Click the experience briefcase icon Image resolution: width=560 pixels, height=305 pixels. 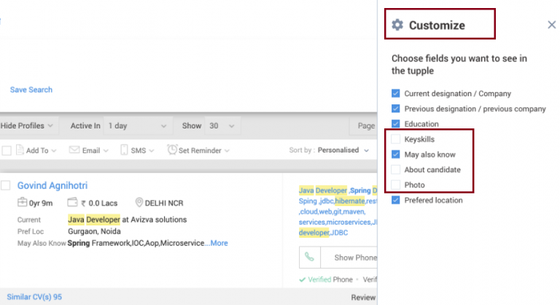(x=23, y=202)
